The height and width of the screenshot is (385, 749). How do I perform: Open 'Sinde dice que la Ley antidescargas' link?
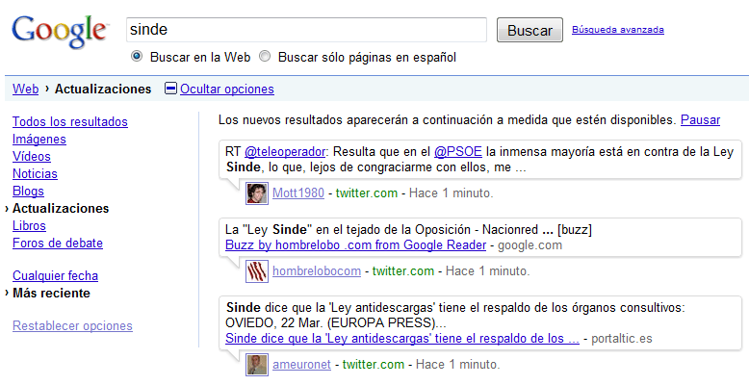[402, 339]
